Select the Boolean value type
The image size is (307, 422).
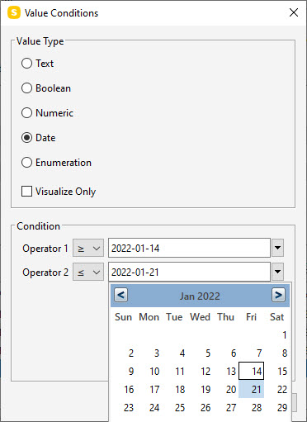pyautogui.click(x=46, y=88)
